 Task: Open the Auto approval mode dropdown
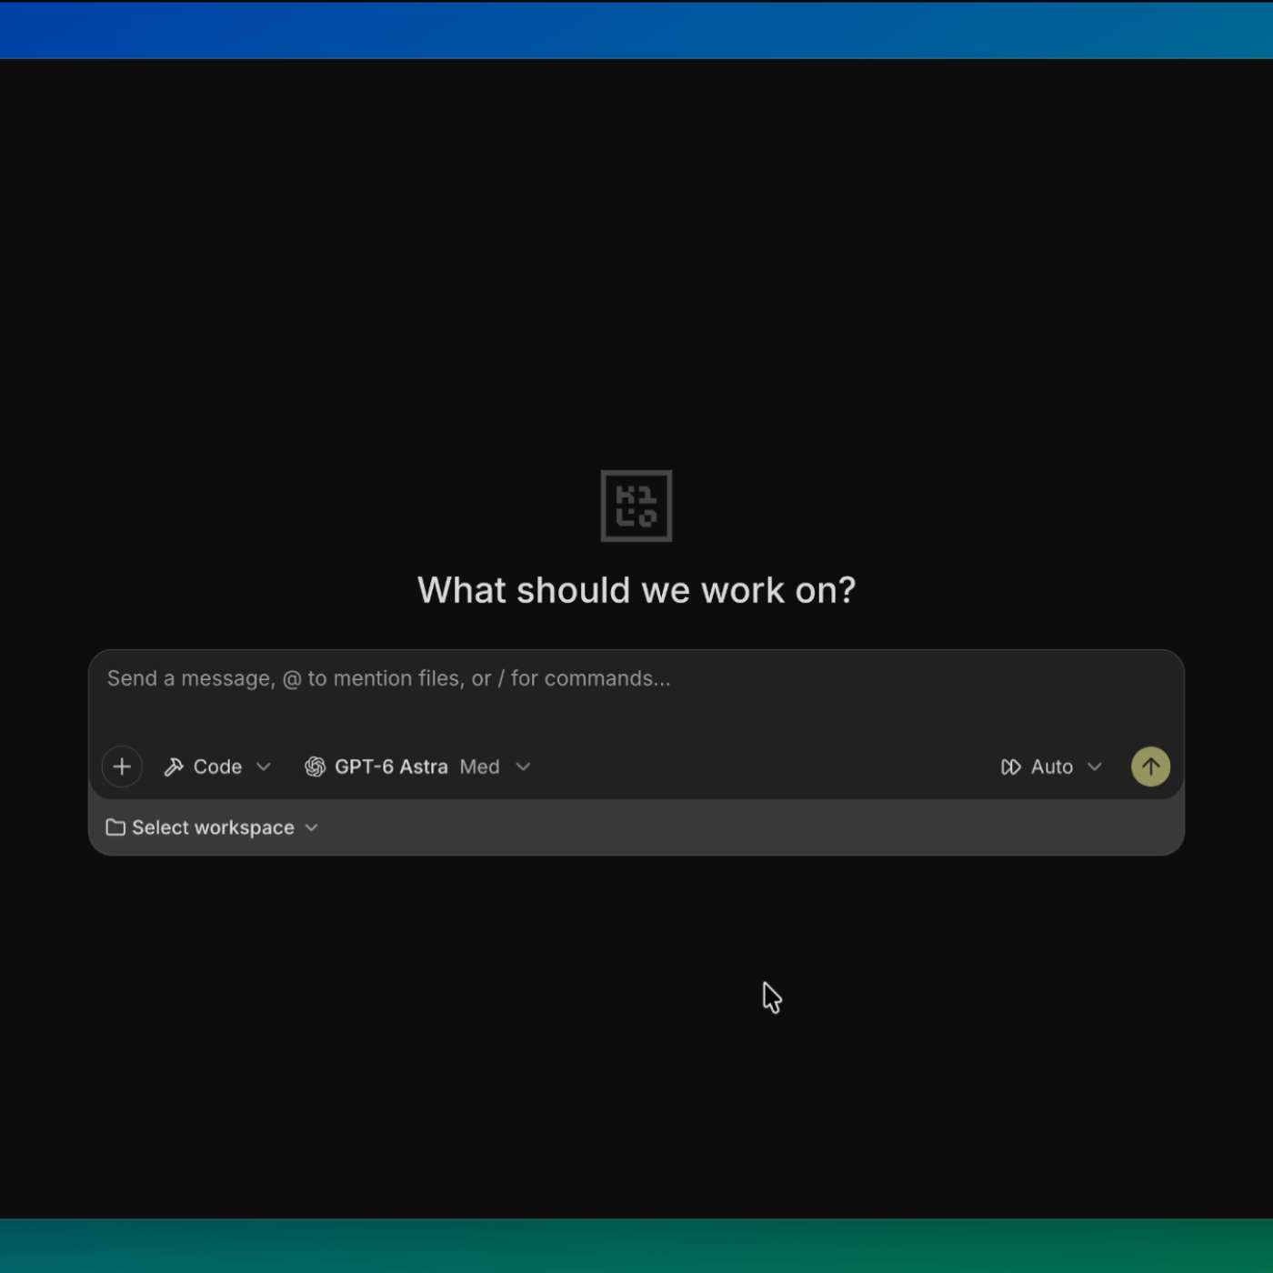click(x=1051, y=767)
